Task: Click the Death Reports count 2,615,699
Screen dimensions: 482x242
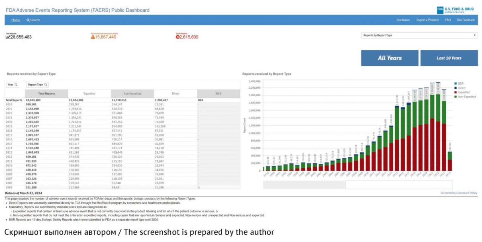Action: [x=189, y=37]
